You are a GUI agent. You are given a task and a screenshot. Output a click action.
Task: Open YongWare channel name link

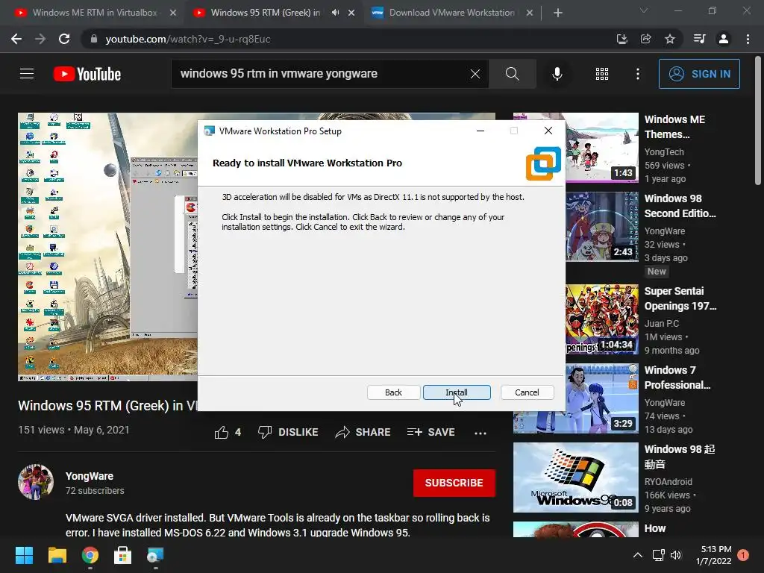point(90,476)
